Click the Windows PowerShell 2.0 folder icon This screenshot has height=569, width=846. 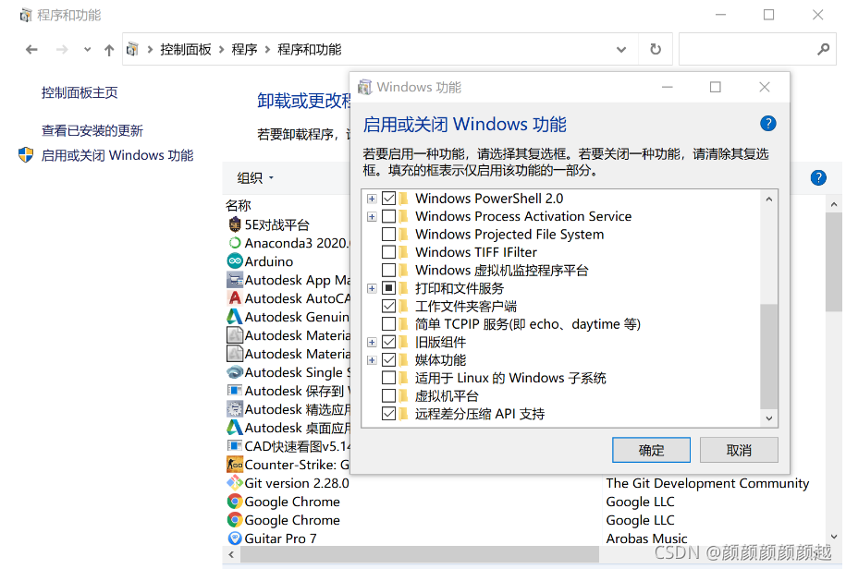click(403, 199)
